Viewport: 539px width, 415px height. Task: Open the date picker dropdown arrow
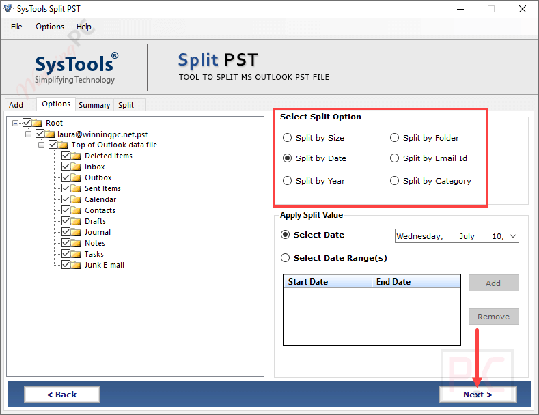[x=513, y=236]
